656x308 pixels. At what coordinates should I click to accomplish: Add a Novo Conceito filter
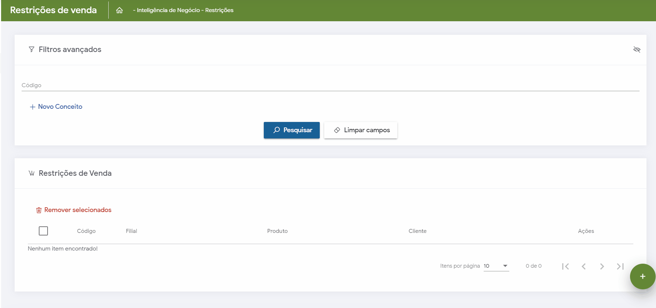coord(56,107)
